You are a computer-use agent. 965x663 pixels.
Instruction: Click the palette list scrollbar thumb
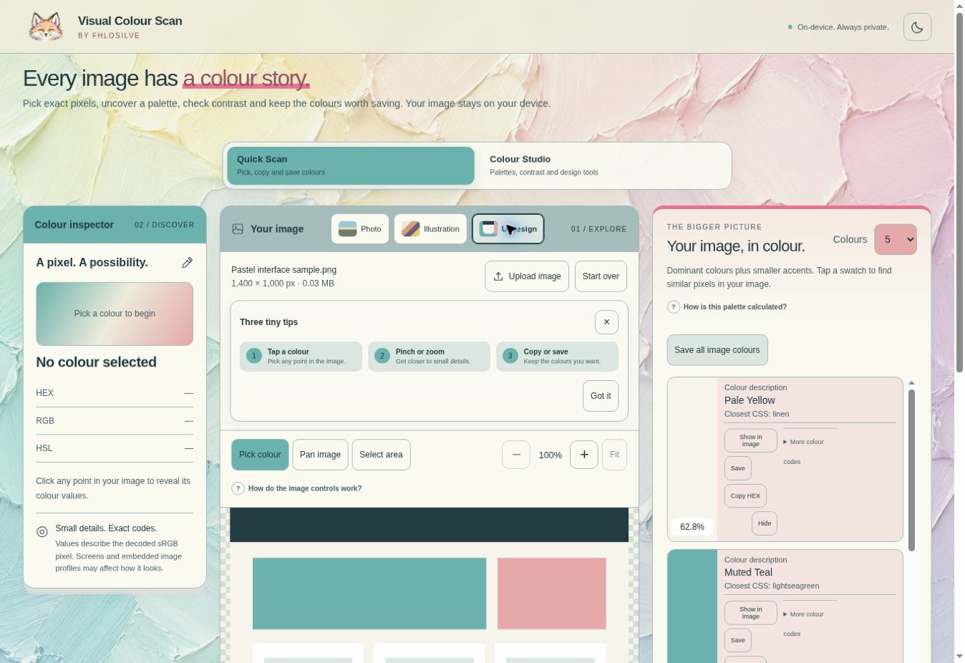911,470
